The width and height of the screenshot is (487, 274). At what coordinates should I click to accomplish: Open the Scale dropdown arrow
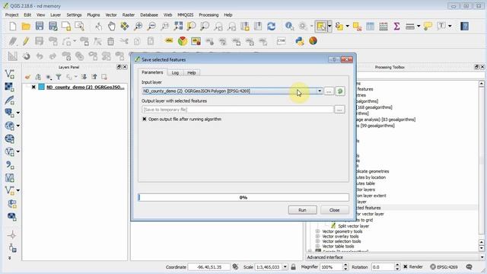(x=285, y=267)
